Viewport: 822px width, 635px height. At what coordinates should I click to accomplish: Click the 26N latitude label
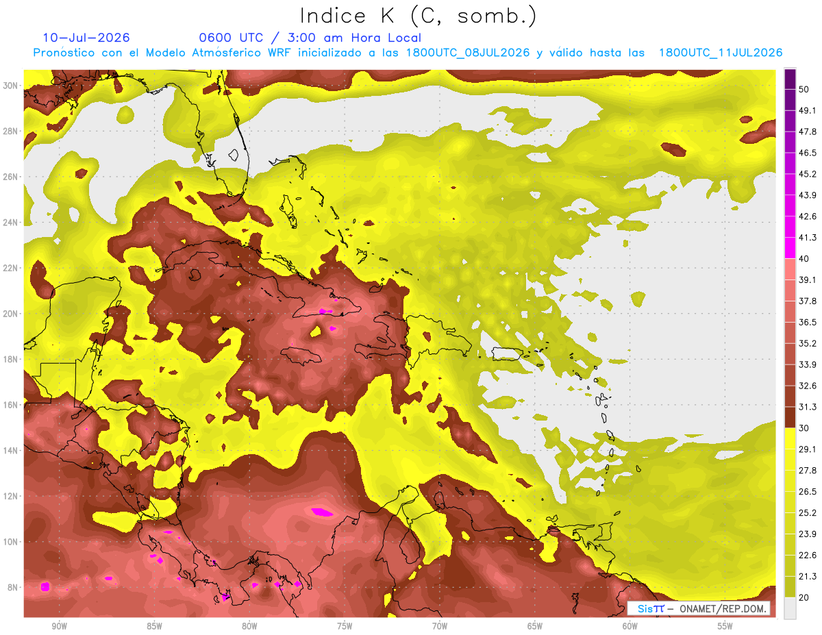pos(11,177)
